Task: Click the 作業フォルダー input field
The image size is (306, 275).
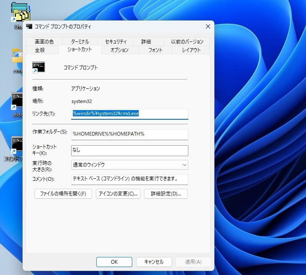Action: click(x=130, y=134)
